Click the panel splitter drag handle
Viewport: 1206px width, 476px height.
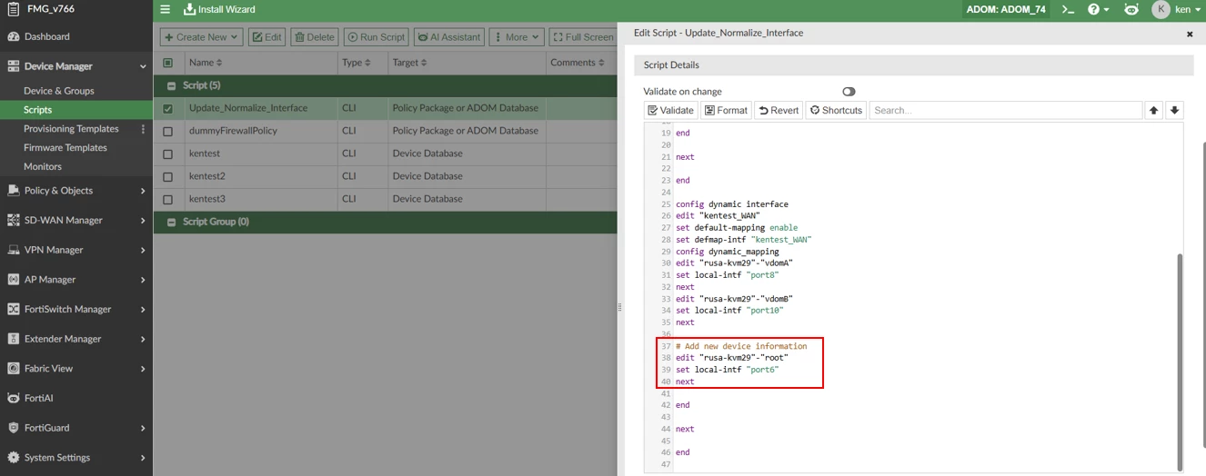point(619,307)
